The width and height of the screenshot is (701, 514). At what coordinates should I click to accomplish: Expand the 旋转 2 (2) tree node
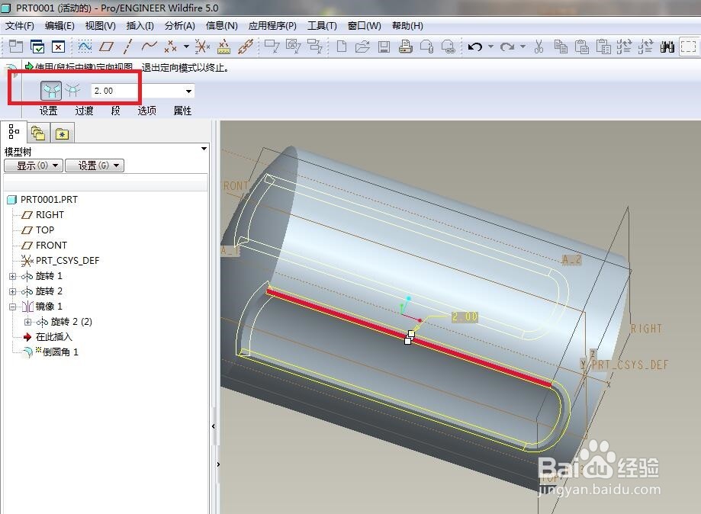[27, 322]
